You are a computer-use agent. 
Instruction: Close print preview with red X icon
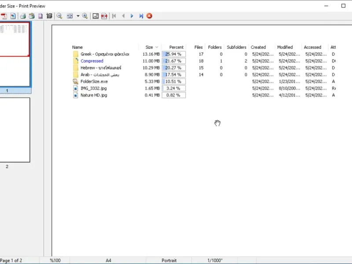(150, 16)
